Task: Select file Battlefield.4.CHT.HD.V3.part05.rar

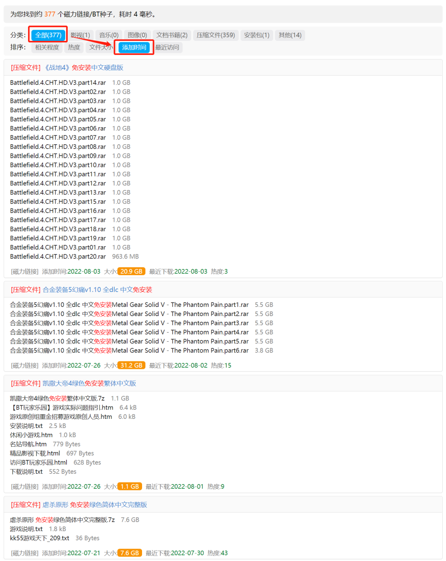Action: (x=58, y=119)
